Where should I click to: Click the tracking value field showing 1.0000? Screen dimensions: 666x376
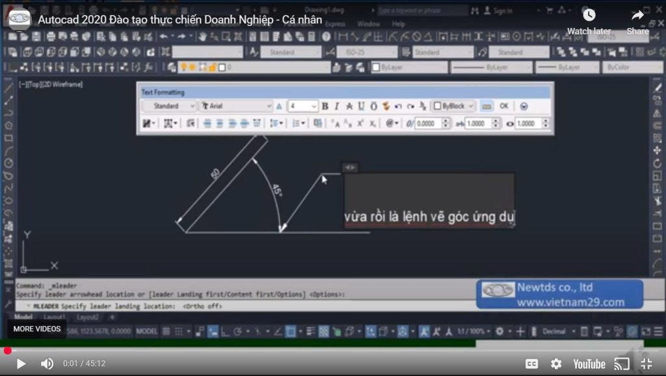click(x=478, y=123)
